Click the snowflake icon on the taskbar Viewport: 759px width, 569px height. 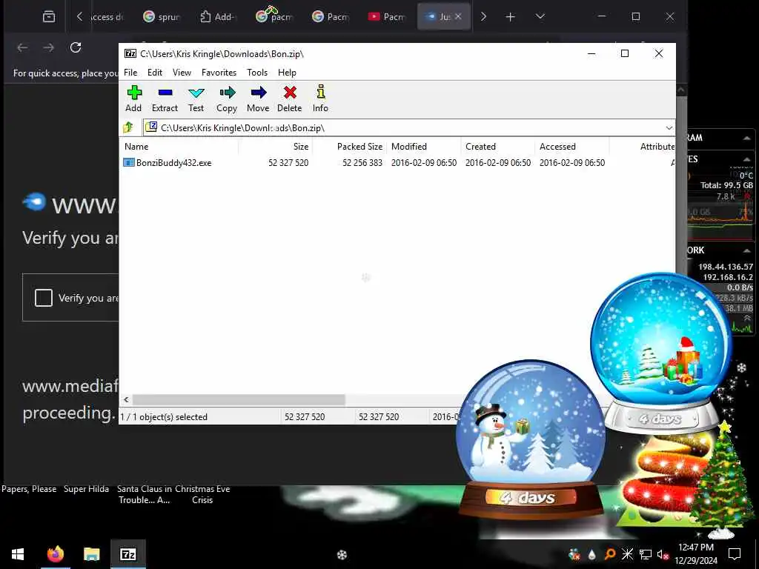click(342, 555)
